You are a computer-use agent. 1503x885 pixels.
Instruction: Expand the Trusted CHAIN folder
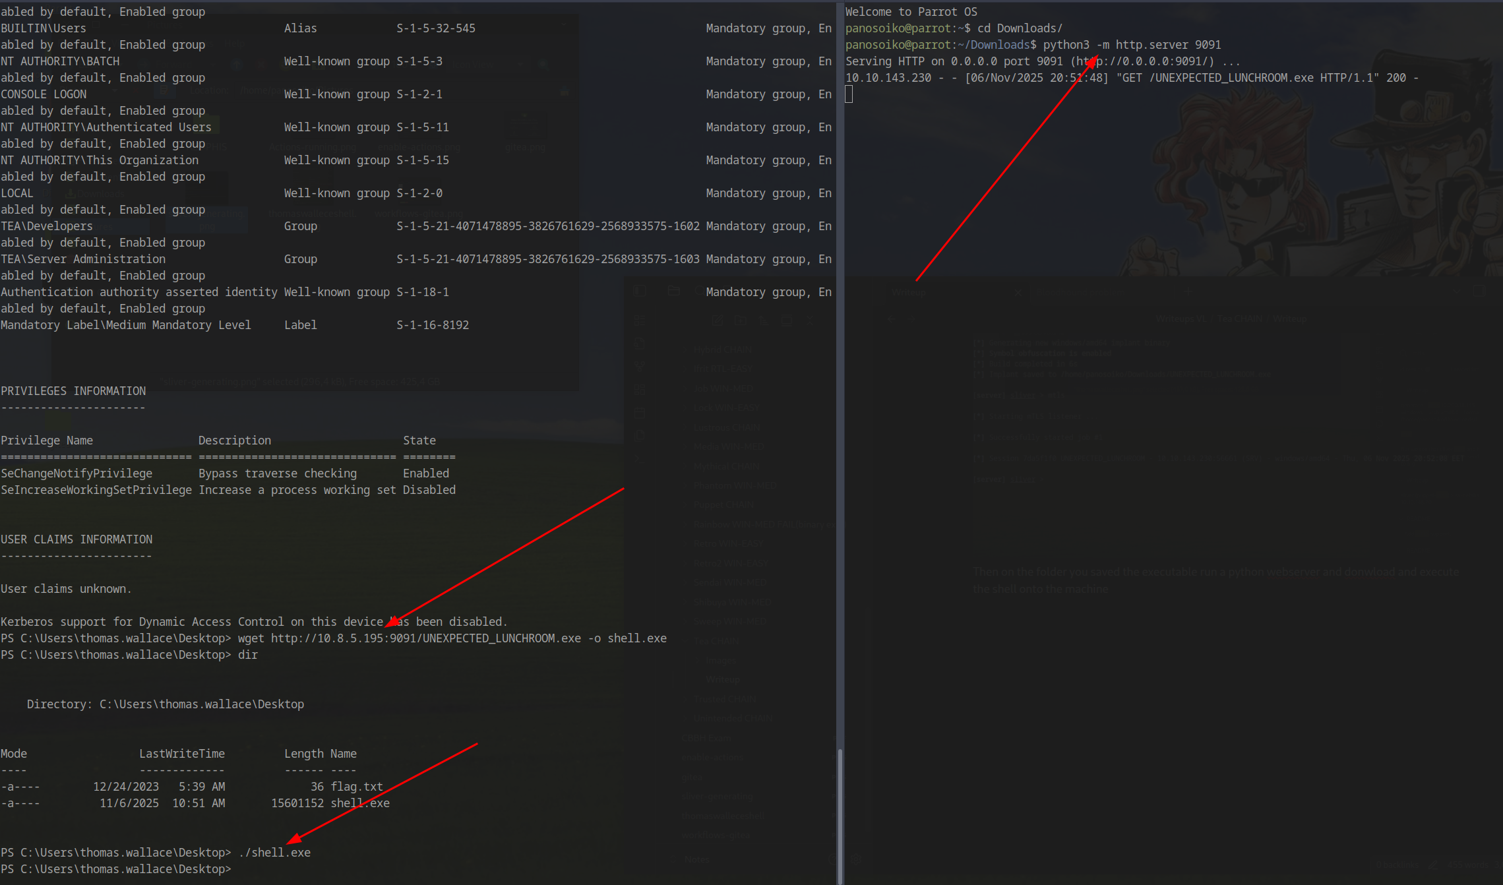724,699
